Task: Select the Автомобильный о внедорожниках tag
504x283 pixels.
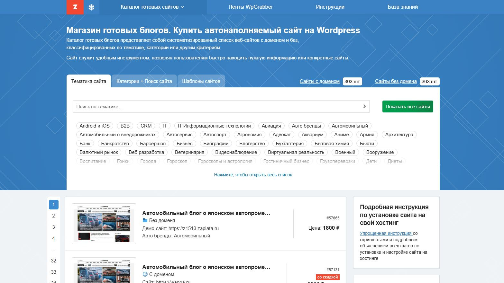Action: [x=117, y=135]
